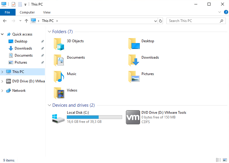Click the New folder quick access toolbar icon
This screenshot has width=229, height=163.
click(20, 4)
